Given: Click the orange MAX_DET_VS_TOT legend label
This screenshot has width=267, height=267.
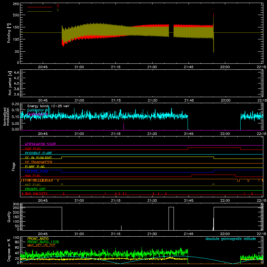Looking at the screenshot, I should click(41, 245).
